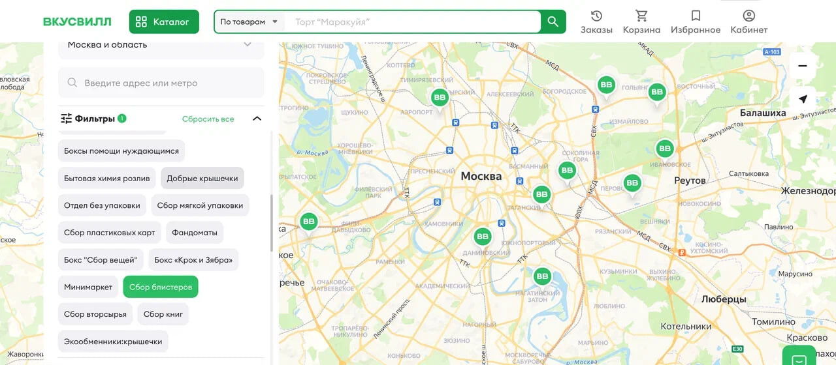This screenshot has width=836, height=365.
Task: Click the map geolocation arrow button
Action: coord(803,99)
